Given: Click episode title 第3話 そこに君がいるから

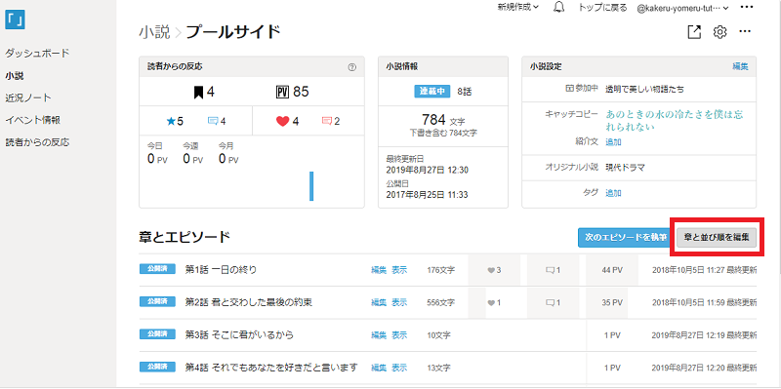Looking at the screenshot, I should tap(239, 335).
